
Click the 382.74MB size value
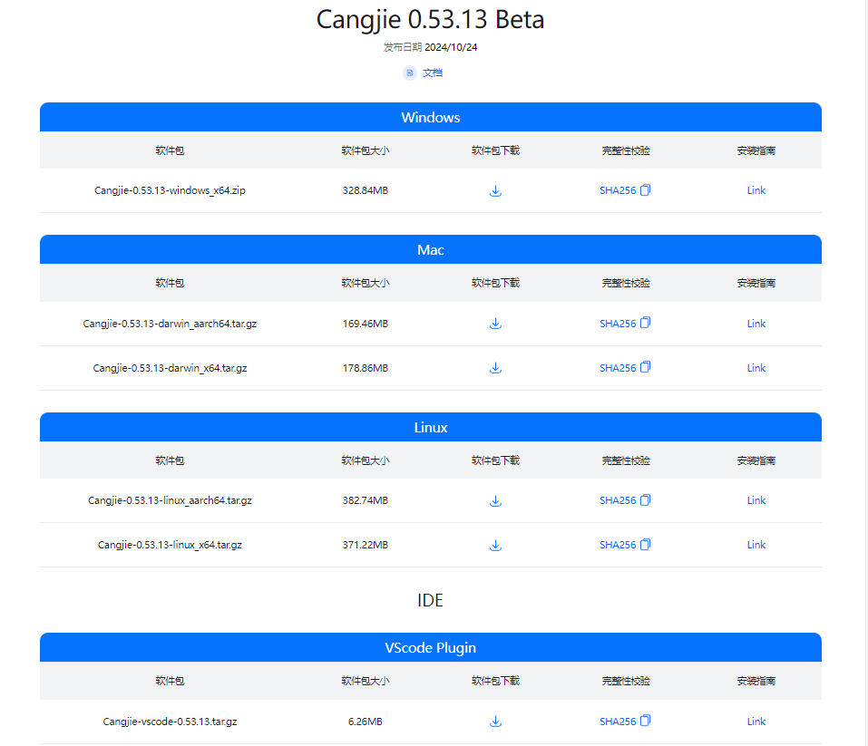pyautogui.click(x=366, y=500)
